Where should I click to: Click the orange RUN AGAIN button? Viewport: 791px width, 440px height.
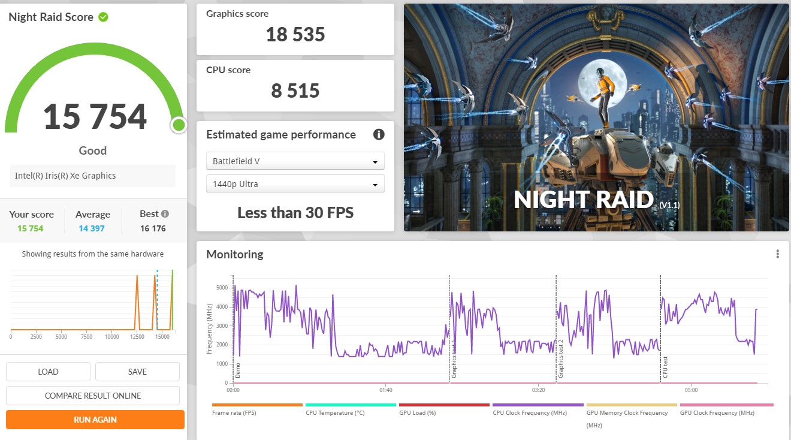(x=95, y=420)
